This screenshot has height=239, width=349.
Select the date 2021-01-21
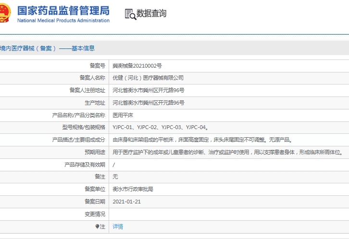click(x=126, y=202)
